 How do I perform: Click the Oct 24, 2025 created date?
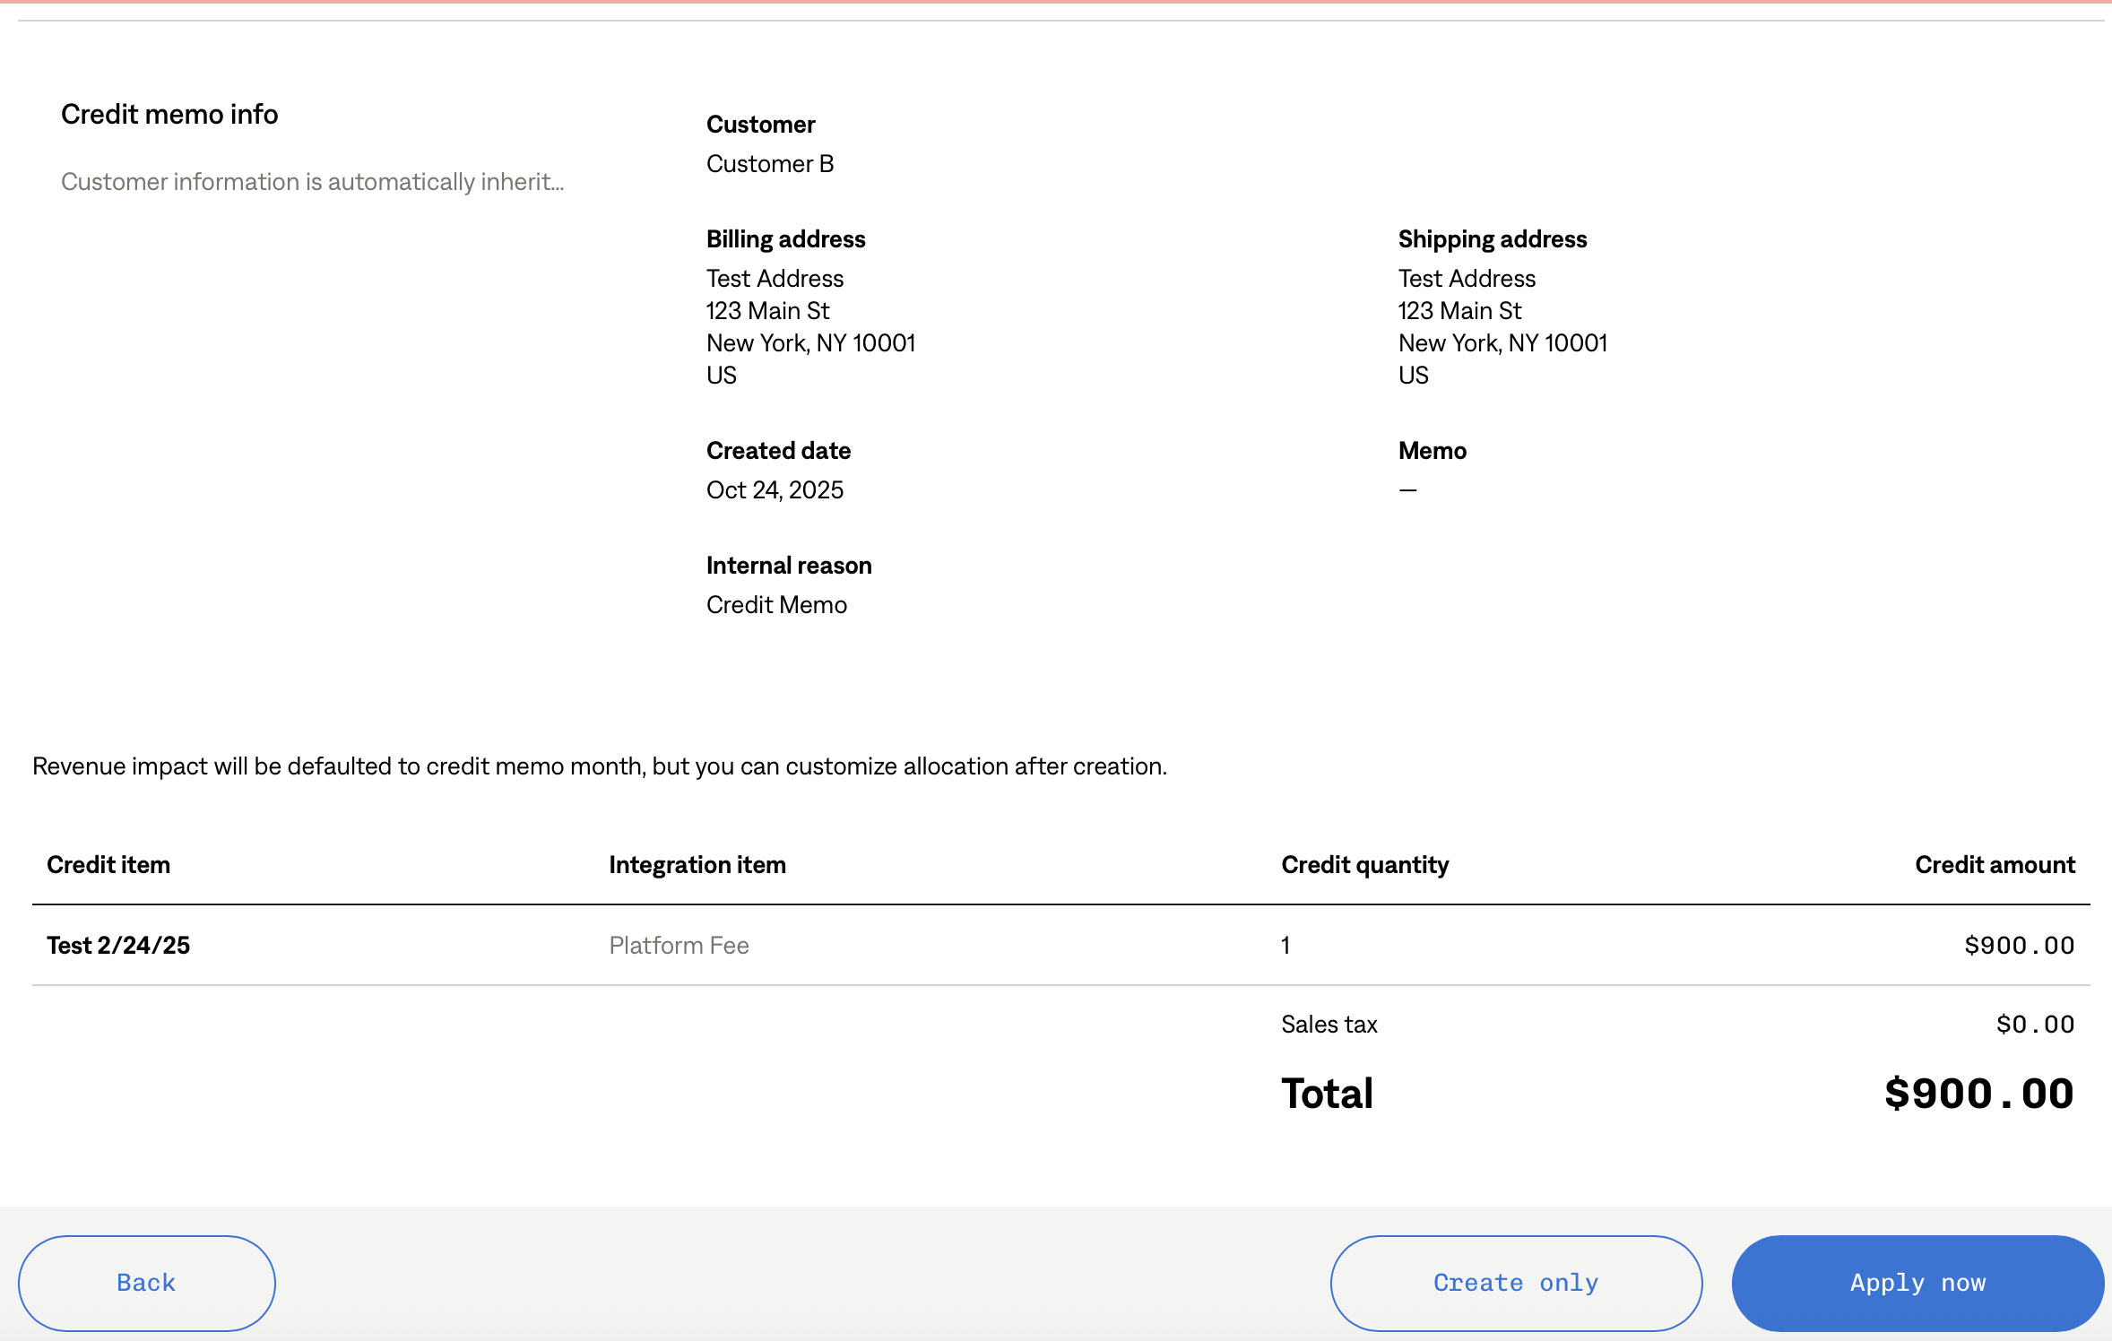pos(775,490)
